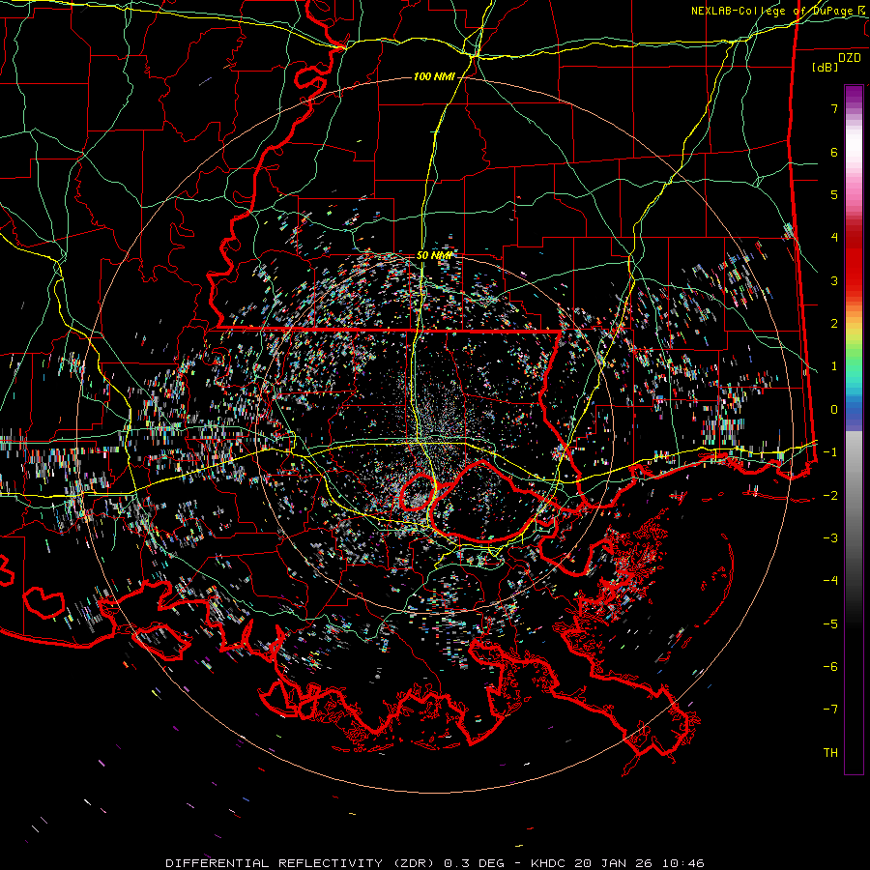This screenshot has width=870, height=870.
Task: Click the TH label on color scale
Action: [830, 753]
